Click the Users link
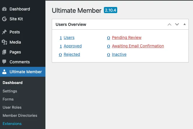Image resolution: width=193 pixels, height=129 pixels. [x=69, y=37]
